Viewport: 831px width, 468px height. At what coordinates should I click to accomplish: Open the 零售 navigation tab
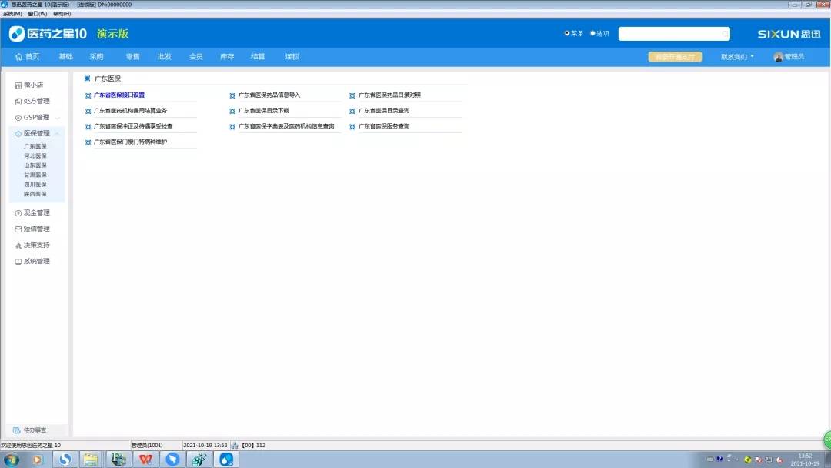tap(132, 57)
